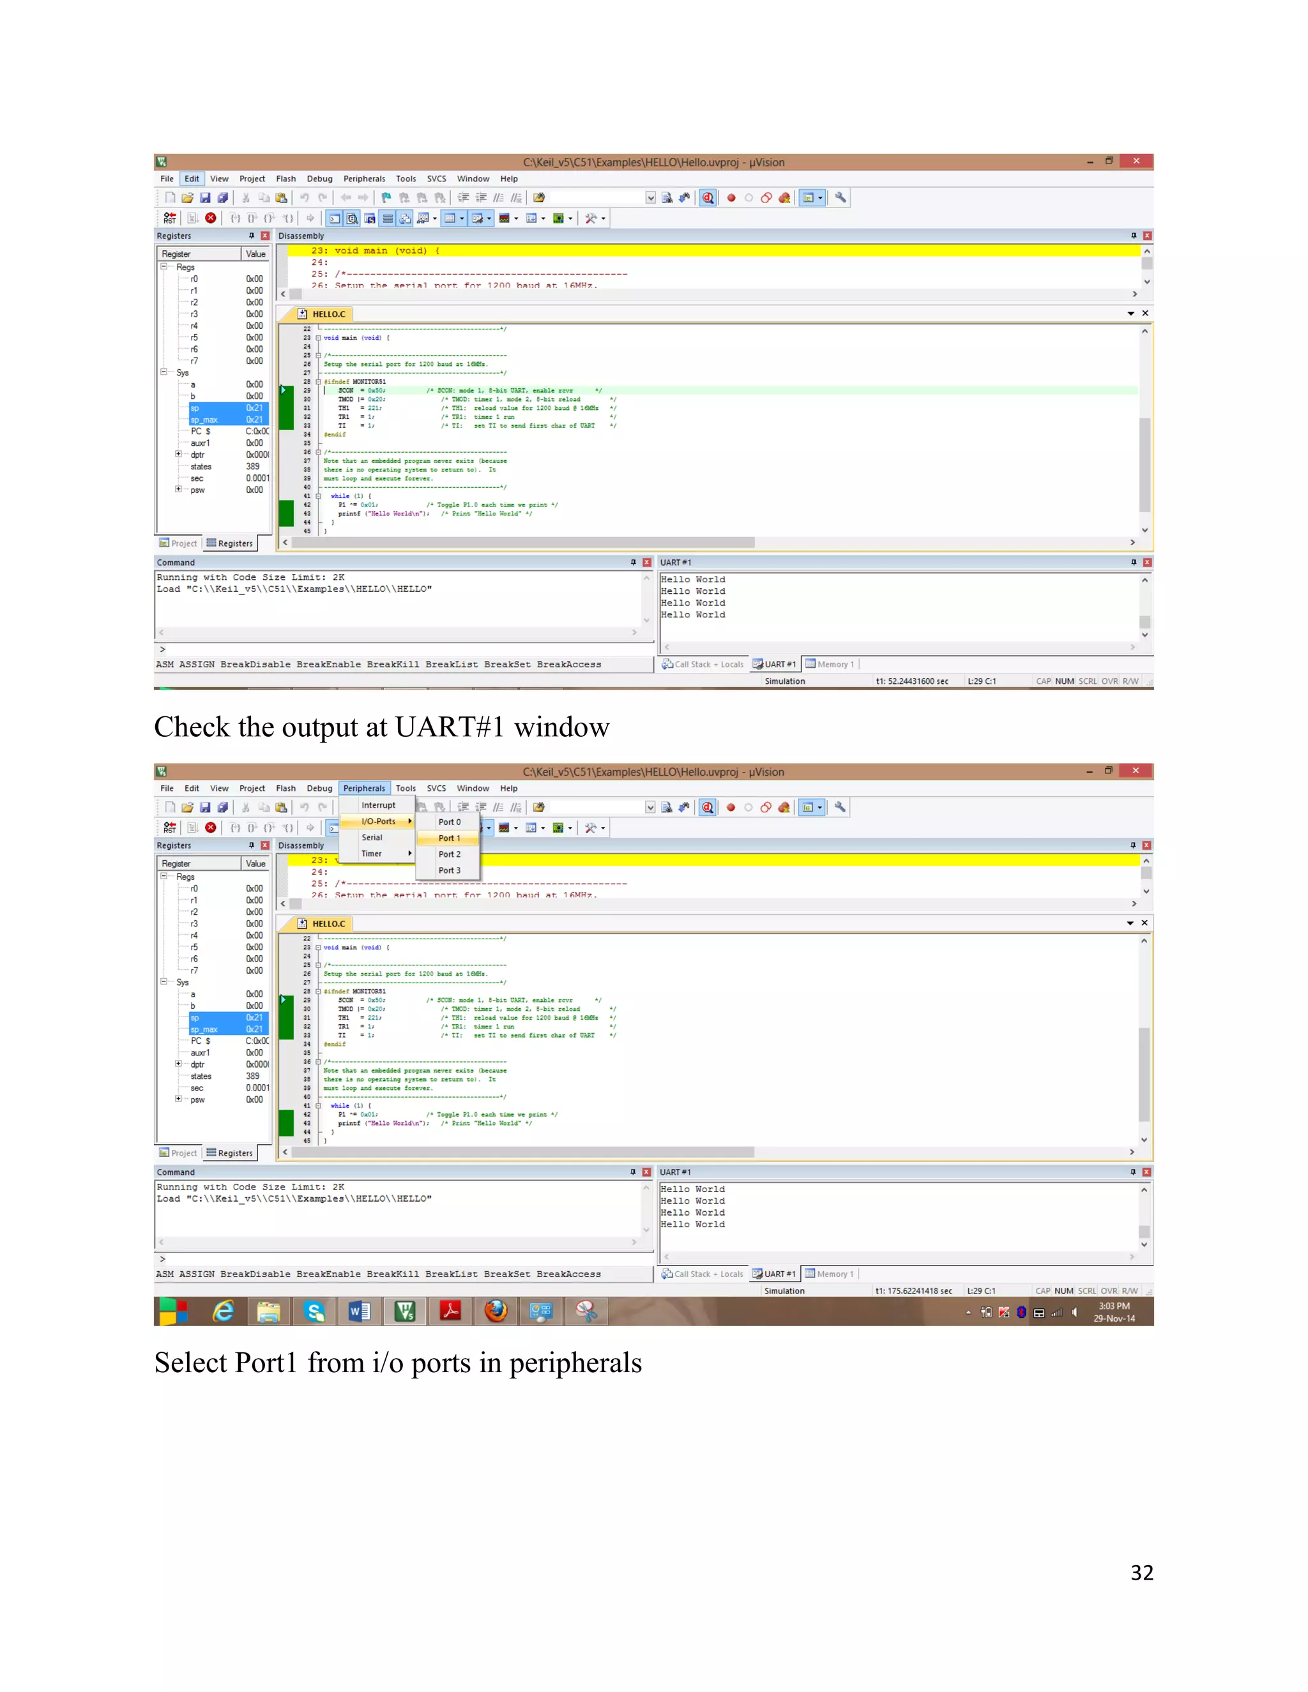
Task: Click the Open file icon in upper screenshot toolbar
Action: pos(186,197)
